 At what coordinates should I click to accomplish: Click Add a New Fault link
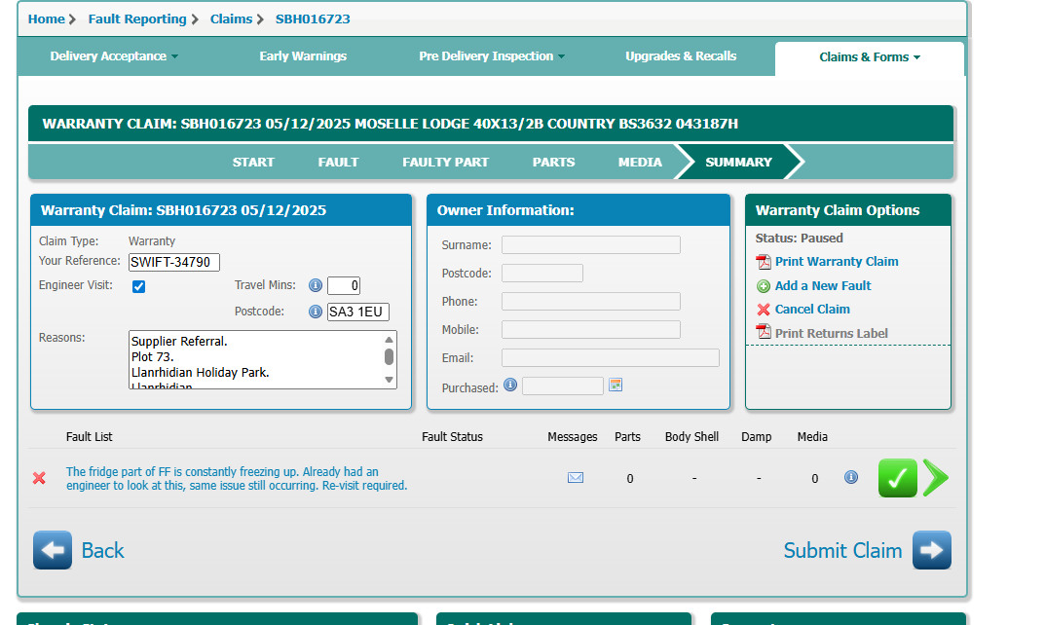coord(822,286)
